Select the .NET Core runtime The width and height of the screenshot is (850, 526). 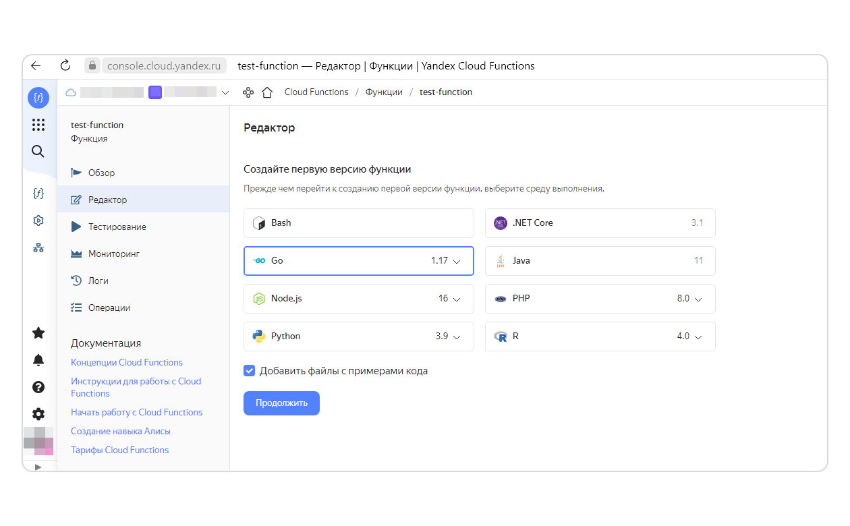point(600,223)
